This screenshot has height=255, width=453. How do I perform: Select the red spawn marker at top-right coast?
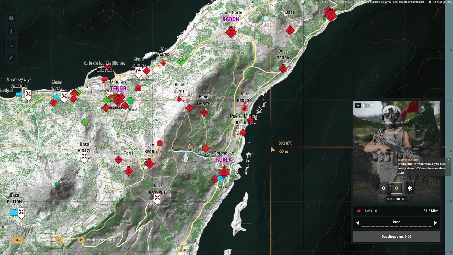(x=331, y=16)
